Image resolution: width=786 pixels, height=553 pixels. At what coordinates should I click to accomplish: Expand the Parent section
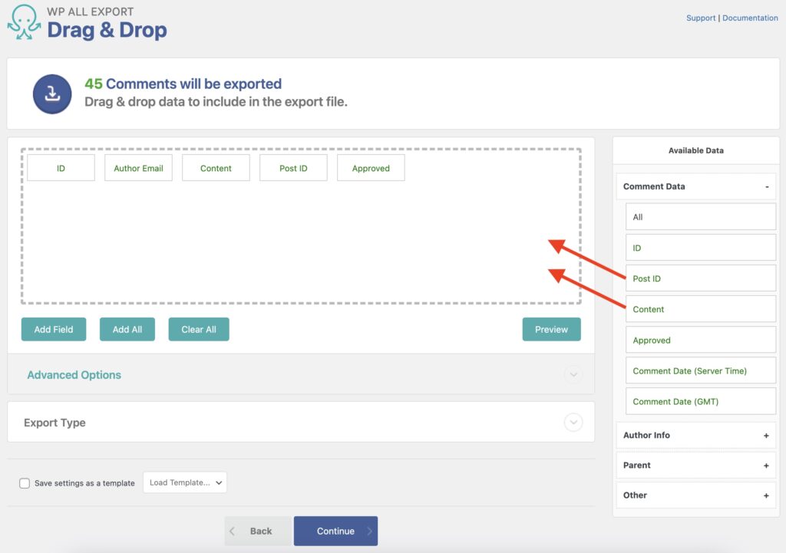[x=766, y=465]
